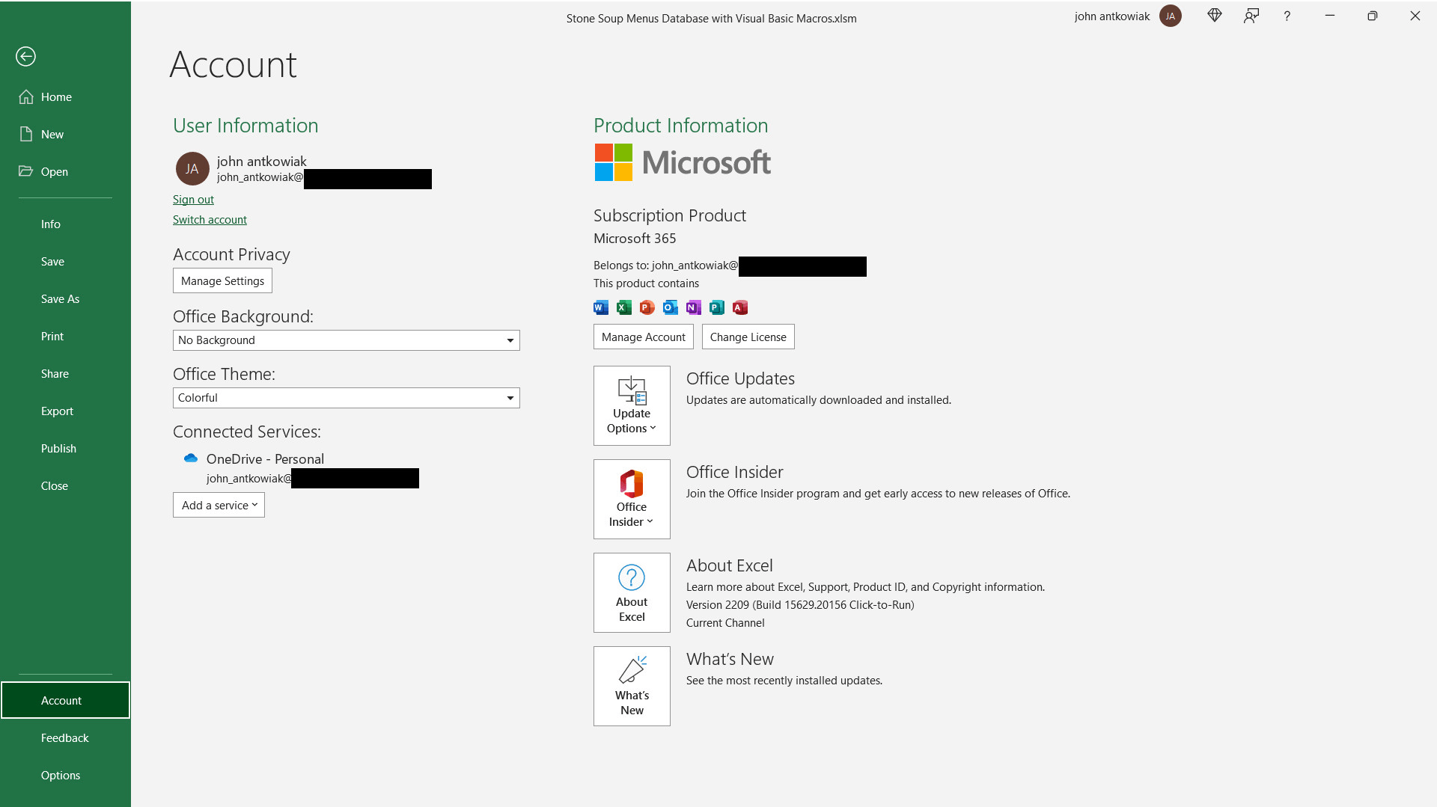Screen dimensions: 1437x807
Task: Click 'Version 2209' build text
Action: [x=800, y=605]
